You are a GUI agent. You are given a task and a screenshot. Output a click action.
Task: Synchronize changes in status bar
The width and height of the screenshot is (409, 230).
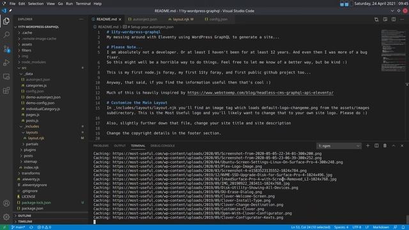(31, 227)
